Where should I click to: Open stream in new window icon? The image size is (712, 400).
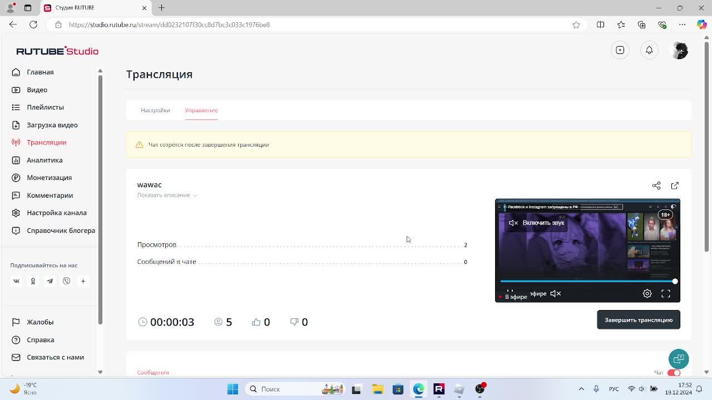coord(675,186)
